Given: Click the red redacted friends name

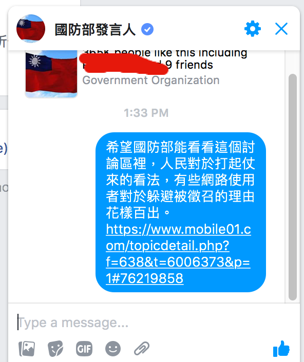Looking at the screenshot, I should tap(123, 64).
